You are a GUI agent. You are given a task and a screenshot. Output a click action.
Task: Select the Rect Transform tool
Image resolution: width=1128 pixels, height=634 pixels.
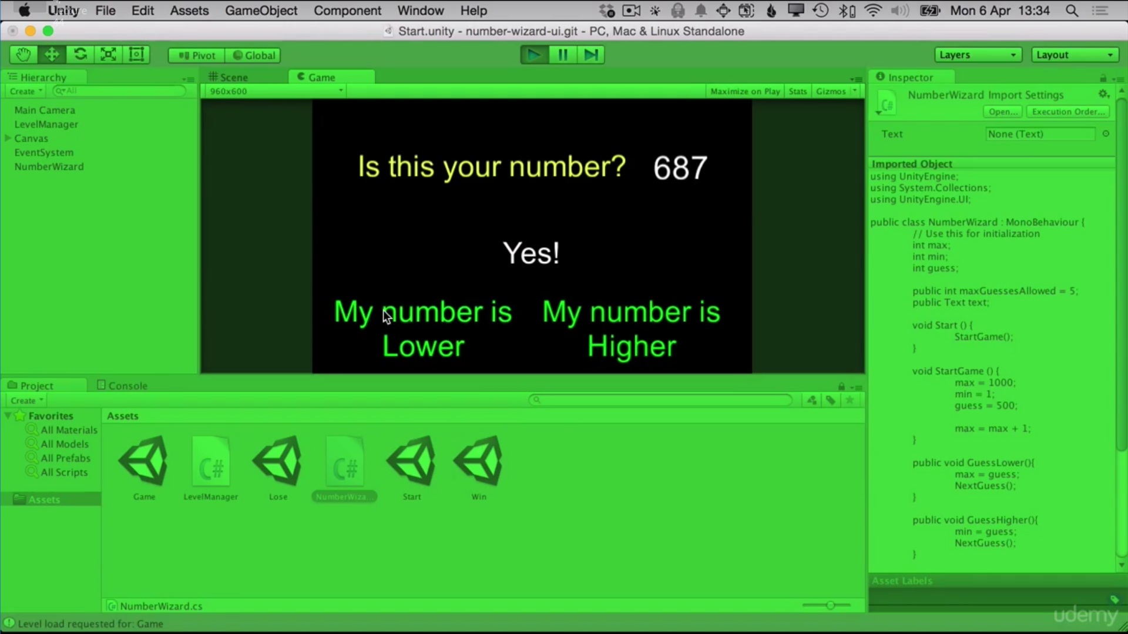click(136, 55)
